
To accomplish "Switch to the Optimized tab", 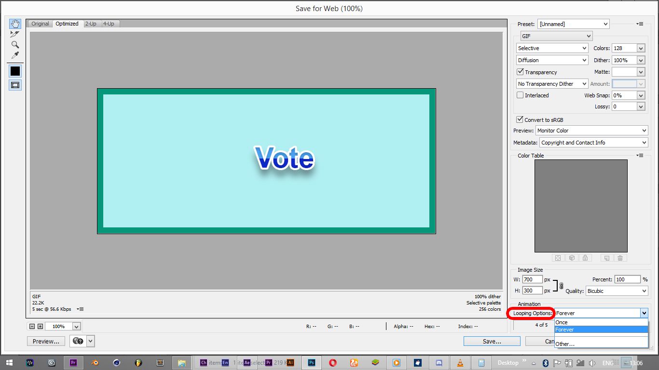I will coord(67,24).
